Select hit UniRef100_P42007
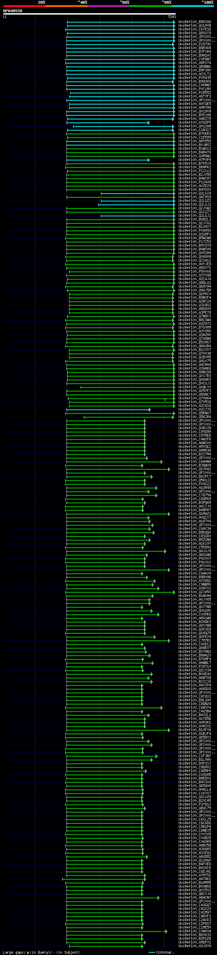Viewport: 217px width, 955px height. point(195,559)
